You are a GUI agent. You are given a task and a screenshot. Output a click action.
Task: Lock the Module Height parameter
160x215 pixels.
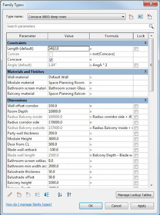pos(136,139)
